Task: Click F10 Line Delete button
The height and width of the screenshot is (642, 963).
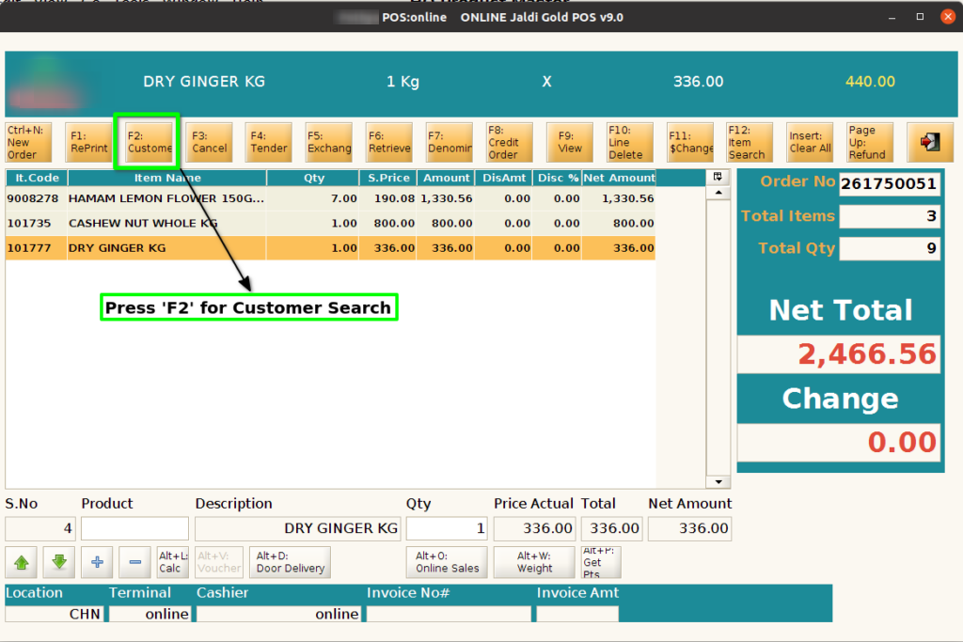Action: [x=629, y=142]
